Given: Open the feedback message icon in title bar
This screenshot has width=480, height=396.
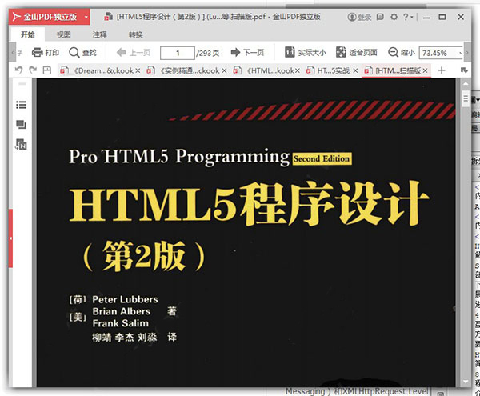Looking at the screenshot, I should (380, 17).
